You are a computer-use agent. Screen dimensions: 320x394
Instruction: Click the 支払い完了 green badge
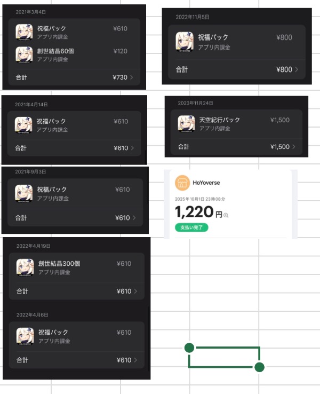pyautogui.click(x=191, y=227)
